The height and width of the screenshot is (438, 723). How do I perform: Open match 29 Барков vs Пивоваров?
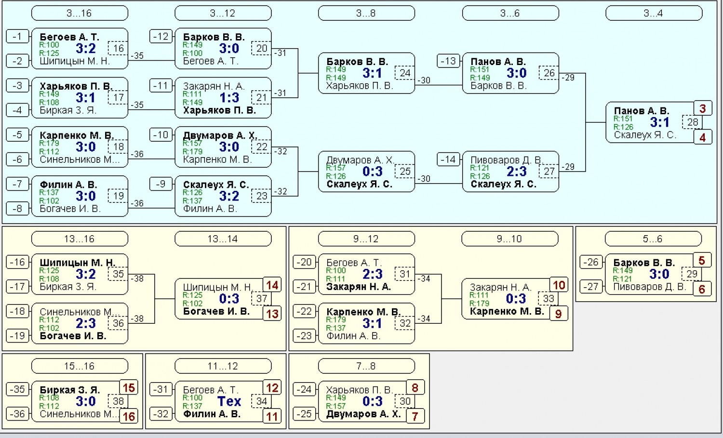(x=653, y=274)
